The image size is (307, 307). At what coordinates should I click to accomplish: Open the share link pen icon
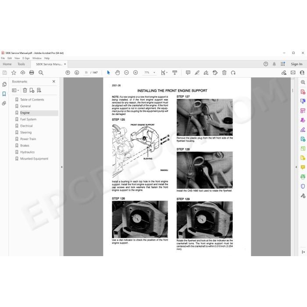(x=284, y=73)
